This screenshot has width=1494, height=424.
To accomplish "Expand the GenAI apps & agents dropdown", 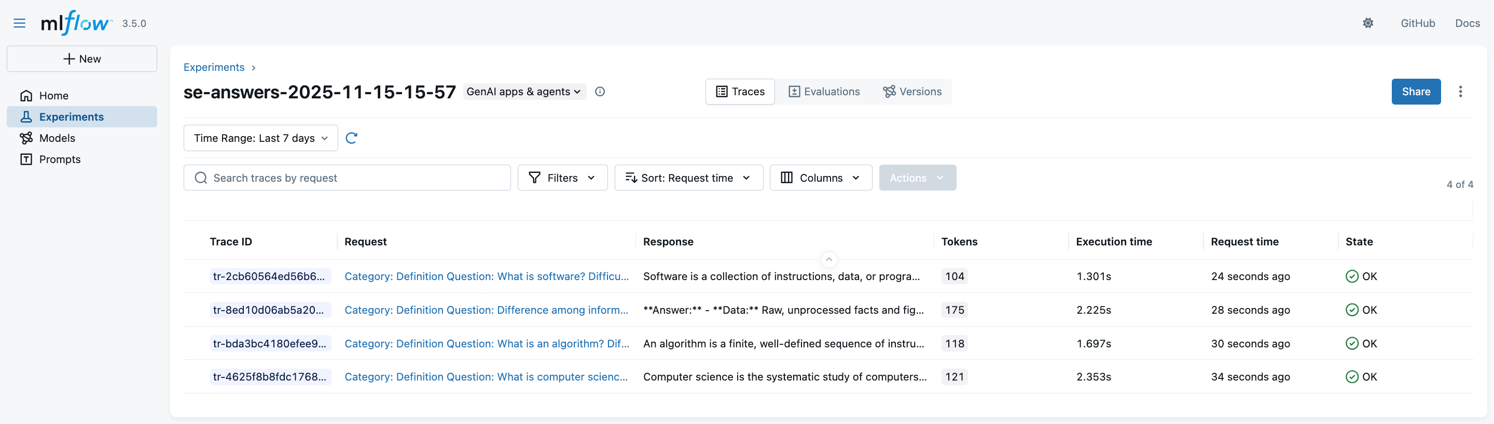I will click(524, 92).
